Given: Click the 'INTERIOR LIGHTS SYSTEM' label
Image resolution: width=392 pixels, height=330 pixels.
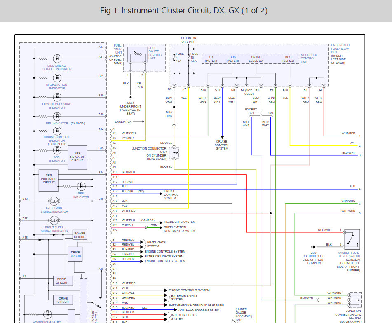Looking at the screenshot, I should [x=184, y=317].
